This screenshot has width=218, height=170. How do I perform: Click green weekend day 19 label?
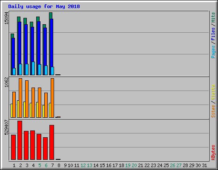[x=128, y=165]
